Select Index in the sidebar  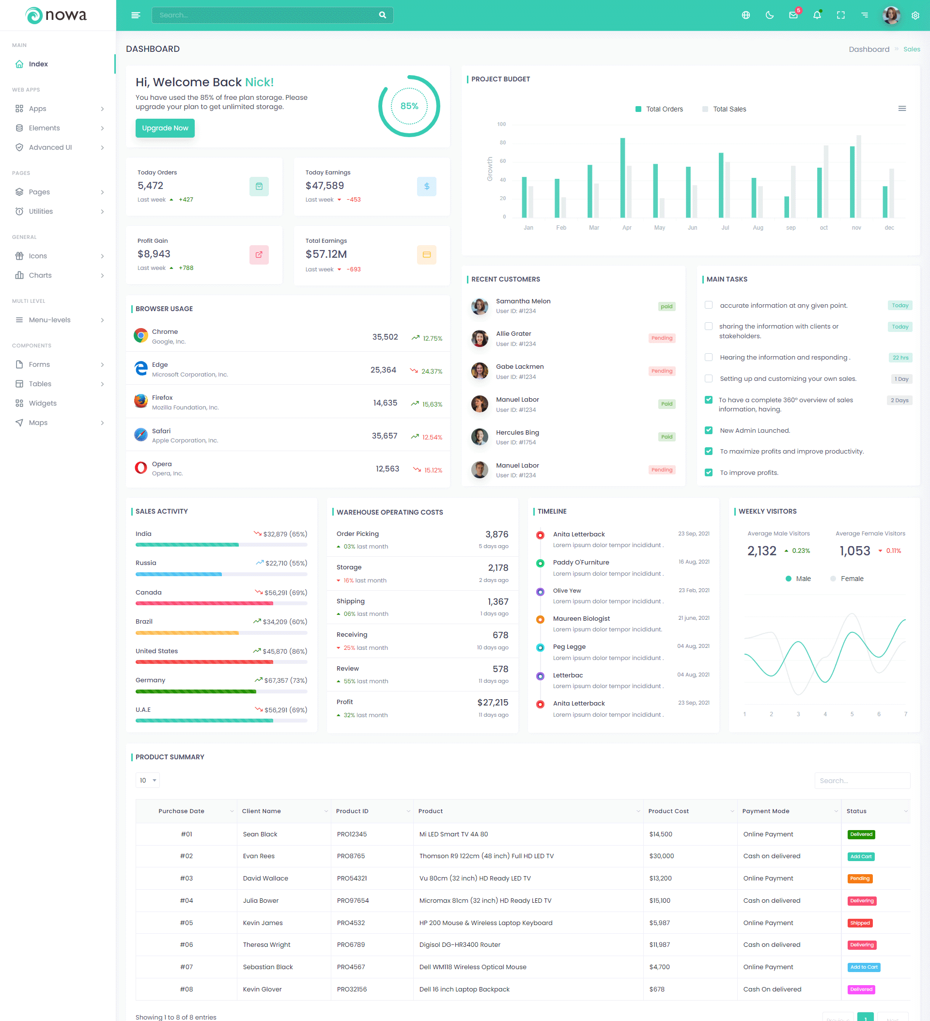[38, 64]
